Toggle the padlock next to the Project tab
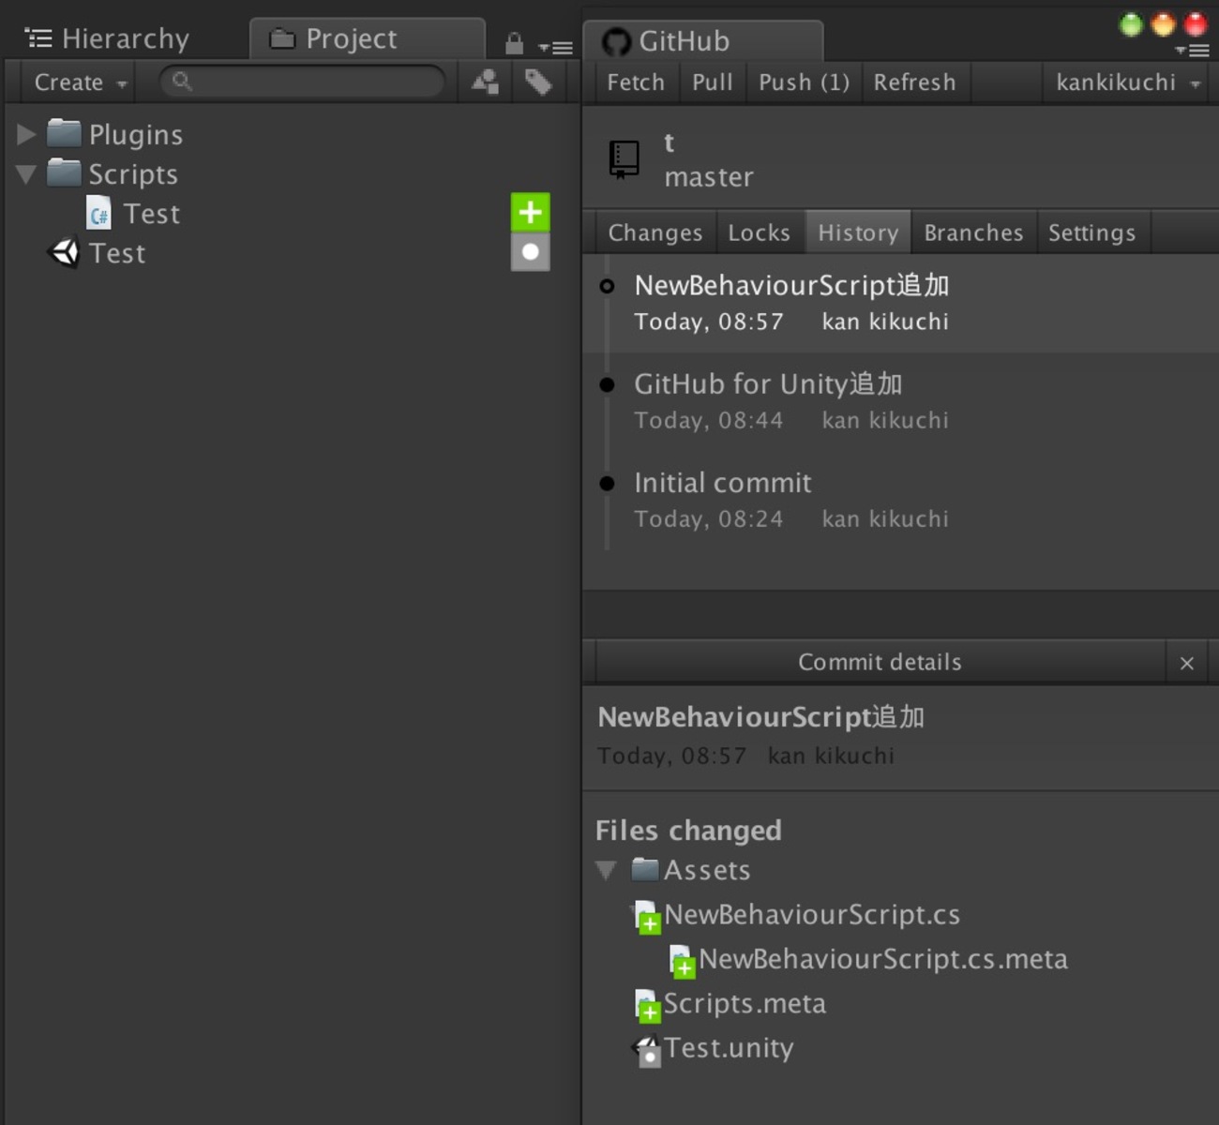This screenshot has width=1219, height=1125. [x=513, y=43]
